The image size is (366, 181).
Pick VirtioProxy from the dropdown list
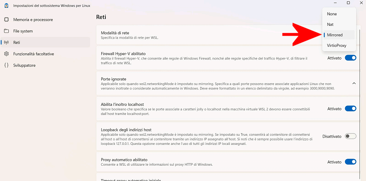(x=336, y=46)
